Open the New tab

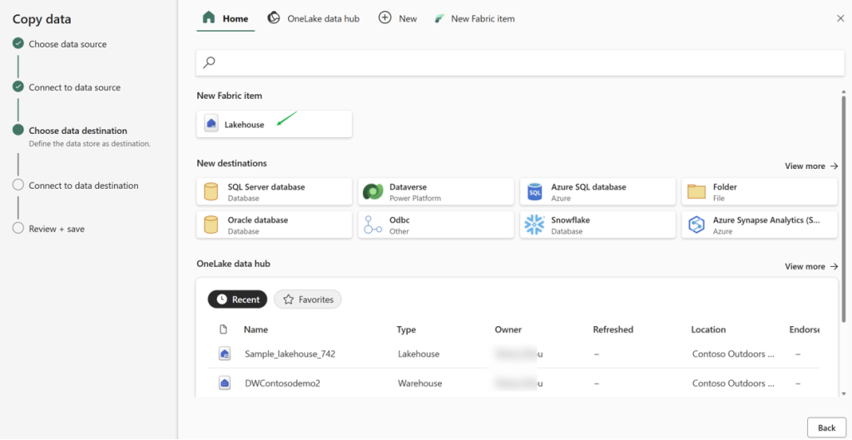398,18
